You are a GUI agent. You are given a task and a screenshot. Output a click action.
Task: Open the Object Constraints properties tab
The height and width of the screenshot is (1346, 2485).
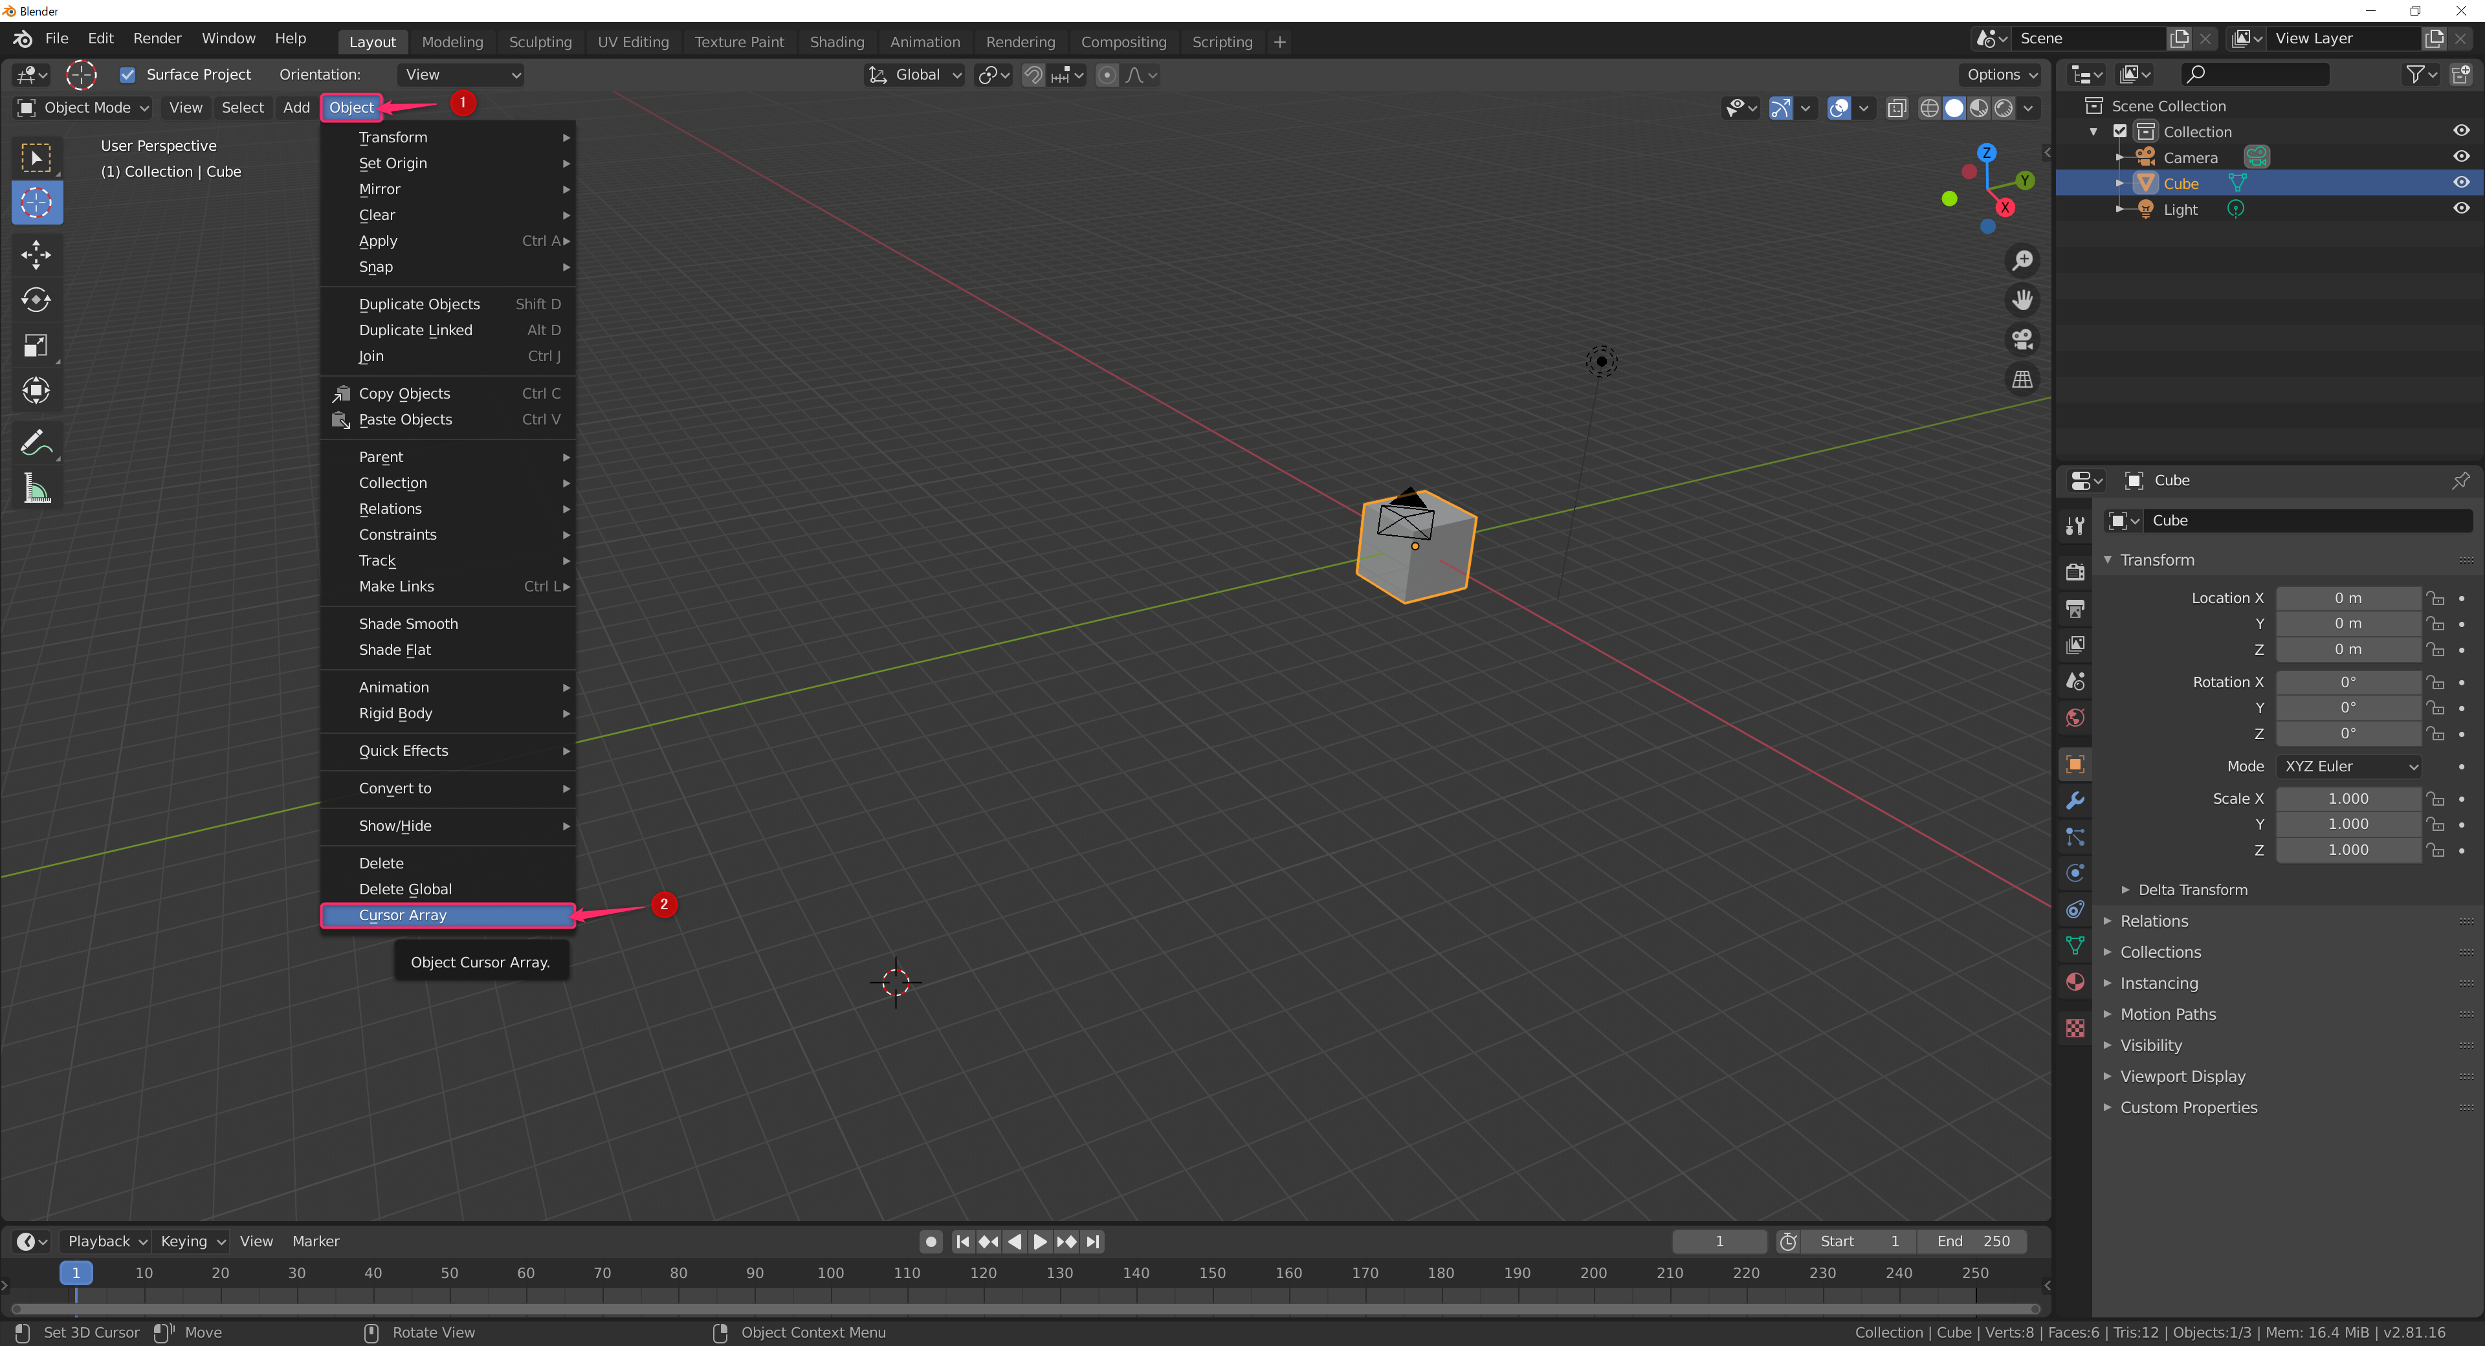[x=2075, y=909]
